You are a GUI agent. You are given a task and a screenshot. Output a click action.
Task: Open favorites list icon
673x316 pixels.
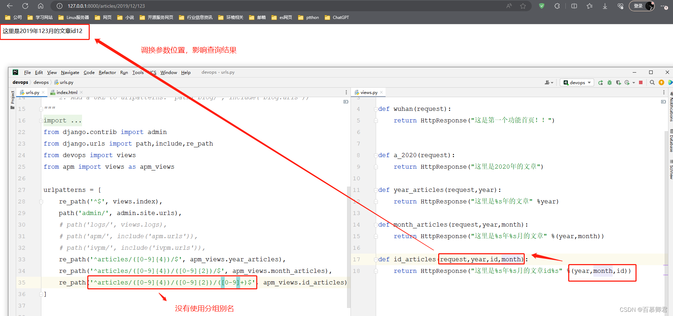[x=590, y=6]
